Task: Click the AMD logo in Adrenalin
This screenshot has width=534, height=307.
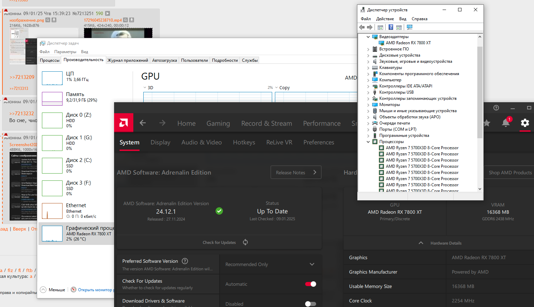Action: click(x=124, y=122)
